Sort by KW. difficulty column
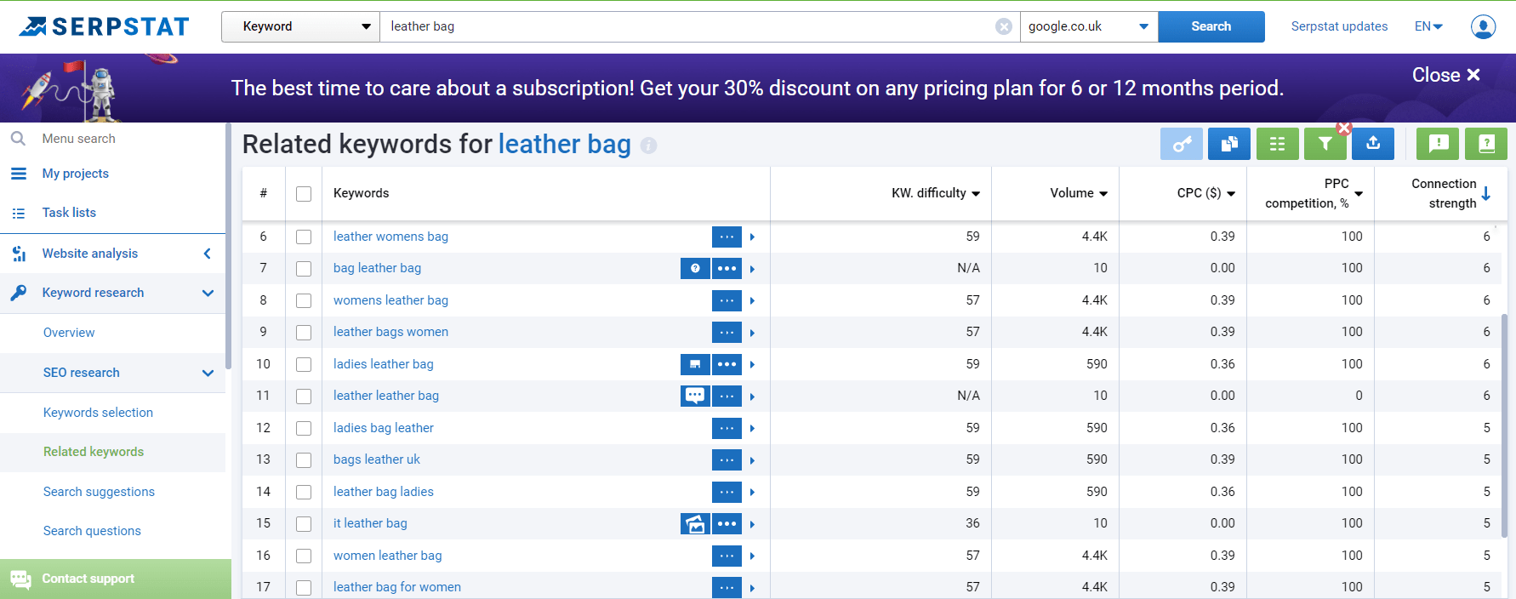 [x=936, y=193]
